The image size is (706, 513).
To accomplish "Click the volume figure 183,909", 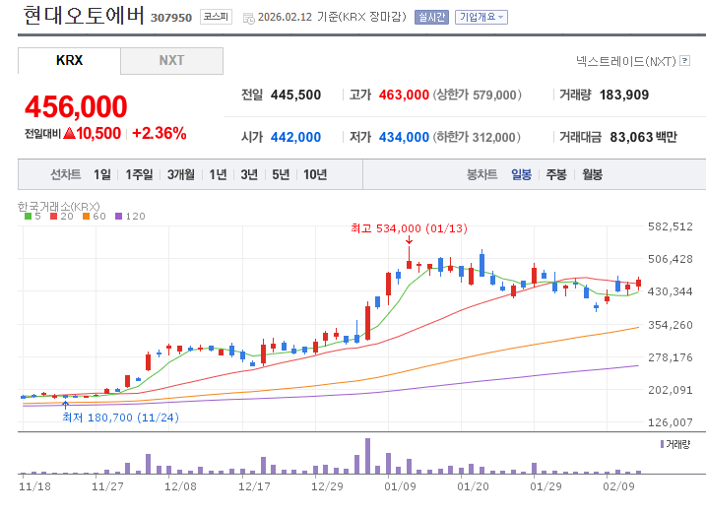I will (624, 96).
